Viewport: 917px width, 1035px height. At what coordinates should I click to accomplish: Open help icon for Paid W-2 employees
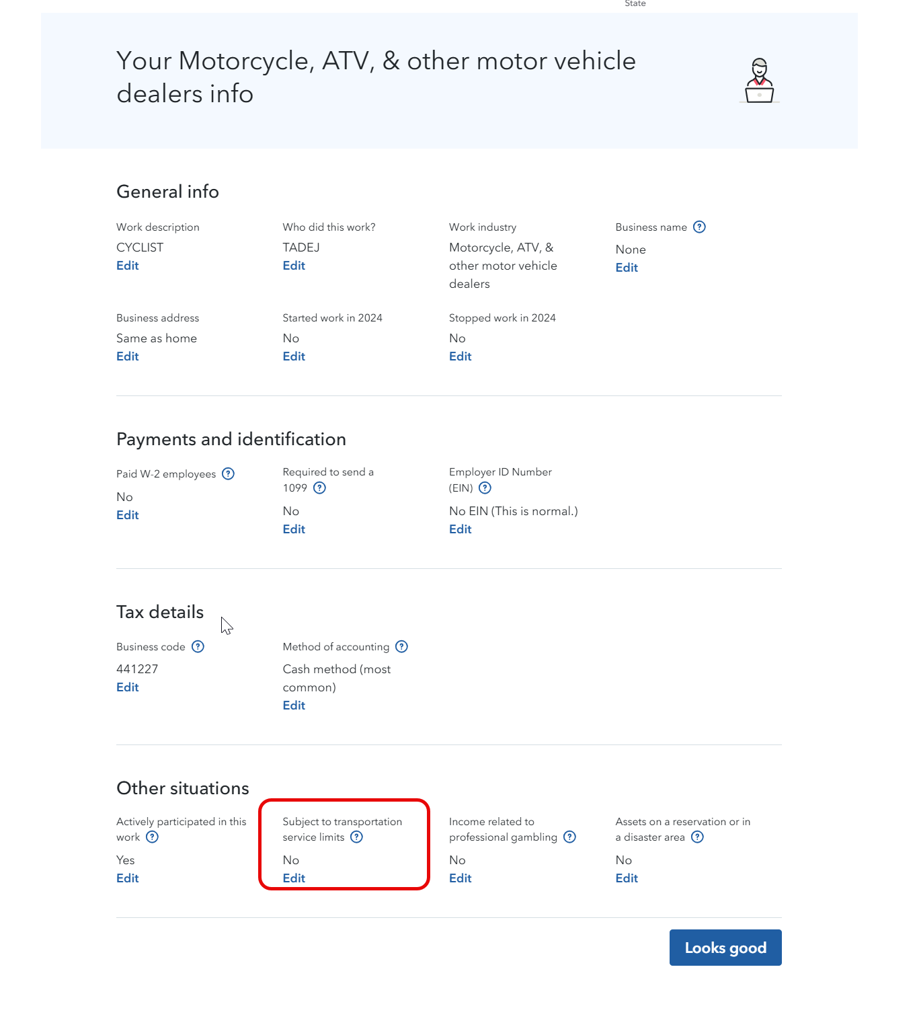click(x=228, y=474)
